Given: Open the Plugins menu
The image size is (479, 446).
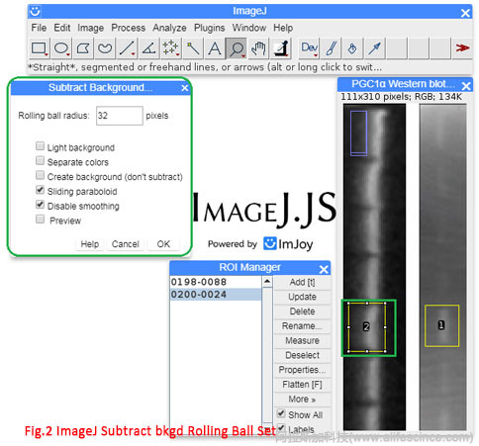Looking at the screenshot, I should click(209, 28).
